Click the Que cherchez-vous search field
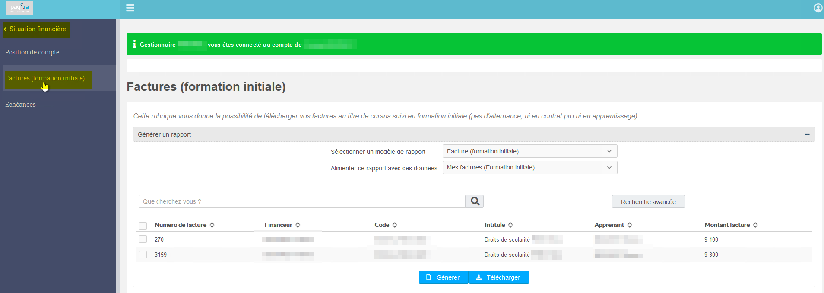 (302, 201)
